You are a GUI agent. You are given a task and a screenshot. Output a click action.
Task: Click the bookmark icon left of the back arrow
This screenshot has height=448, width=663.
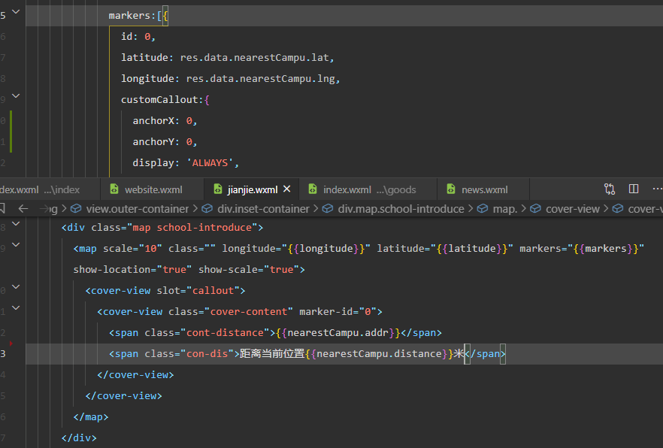click(x=2, y=208)
